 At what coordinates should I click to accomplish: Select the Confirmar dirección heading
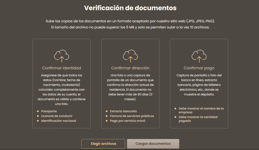(130, 68)
